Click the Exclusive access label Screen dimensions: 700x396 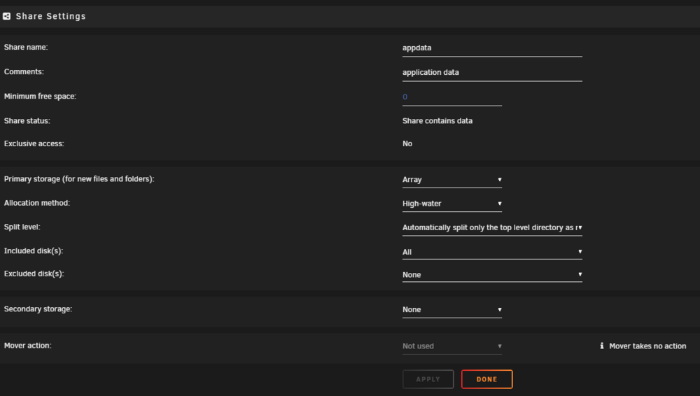(34, 143)
